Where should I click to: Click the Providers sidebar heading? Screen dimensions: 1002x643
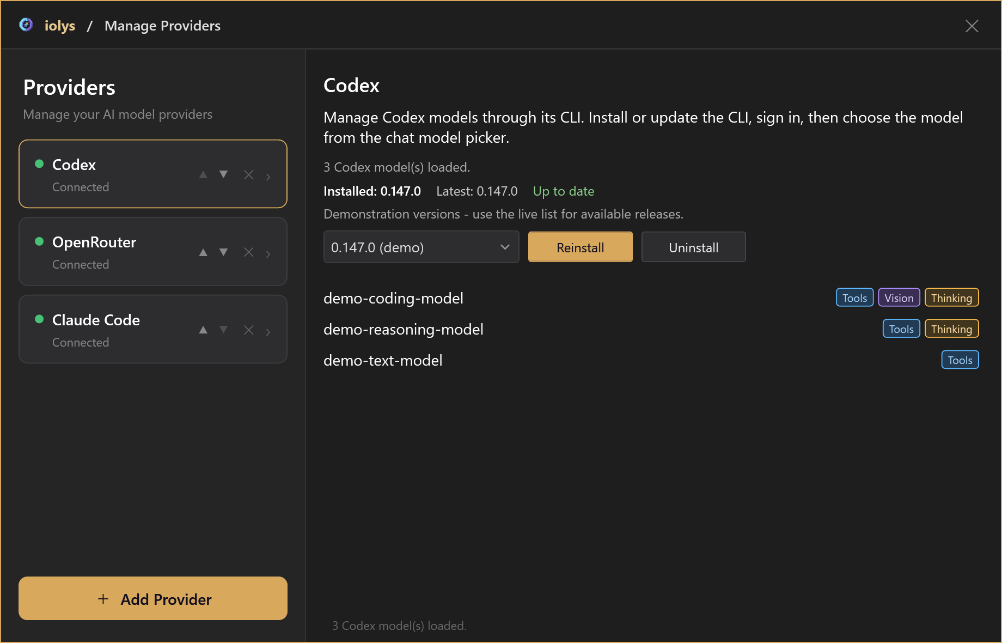point(69,87)
